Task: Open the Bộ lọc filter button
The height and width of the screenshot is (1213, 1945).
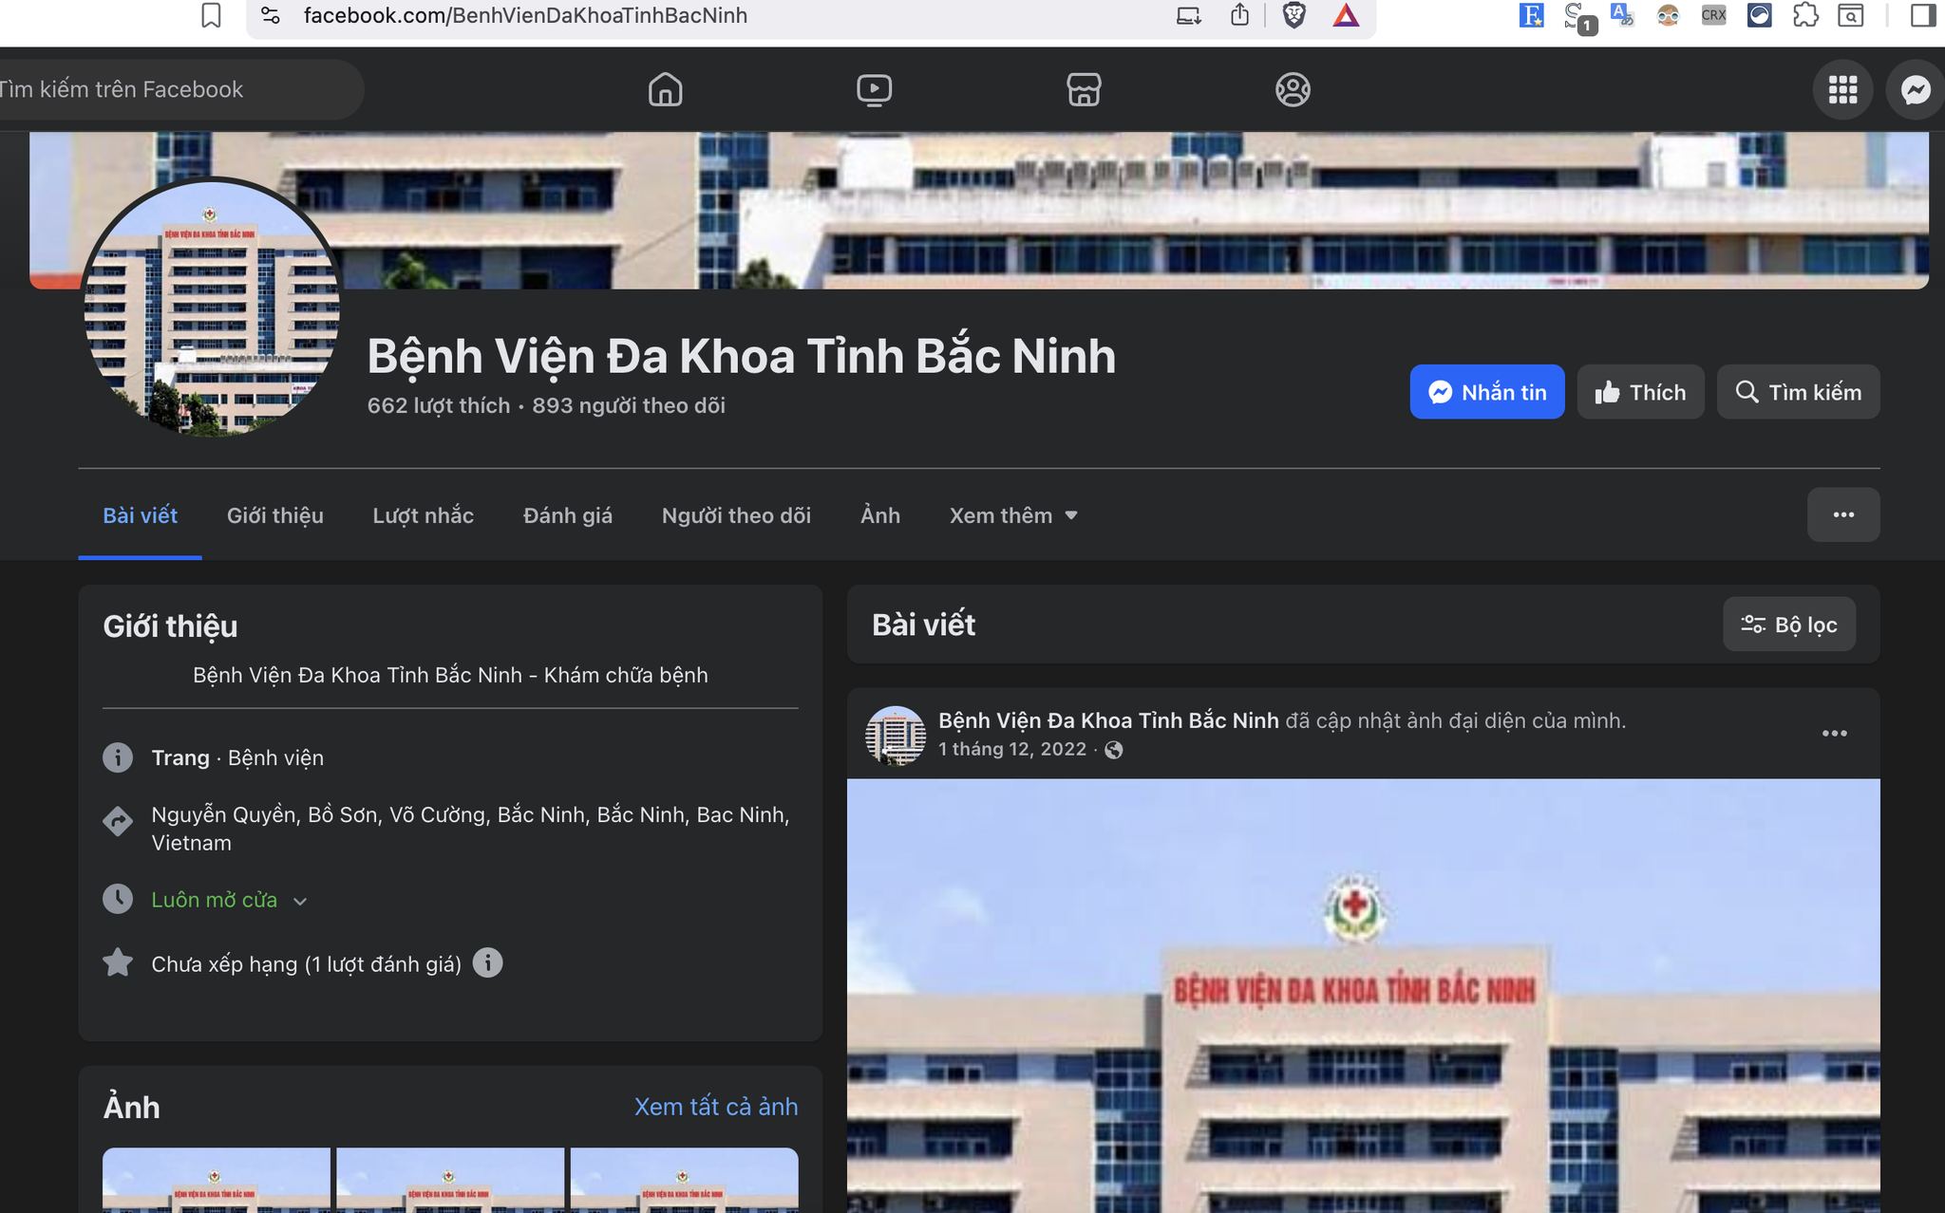Action: [1789, 625]
